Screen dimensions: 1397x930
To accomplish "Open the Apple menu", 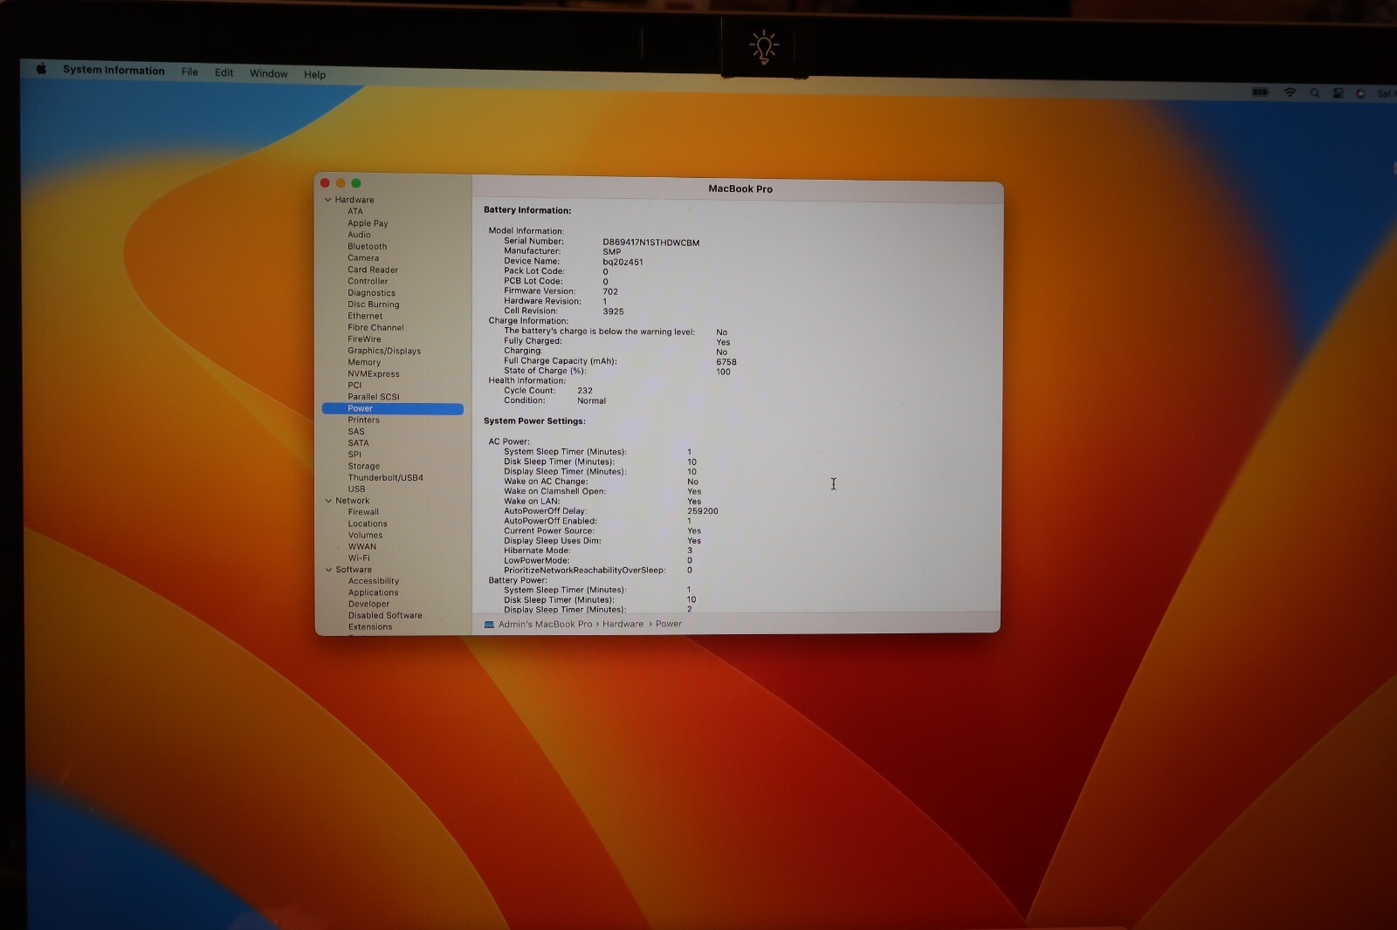I will [x=41, y=69].
